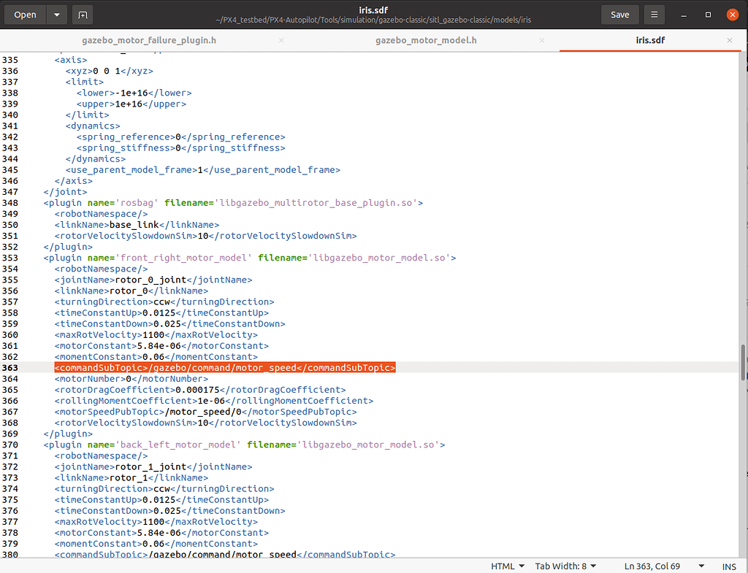The width and height of the screenshot is (748, 573).
Task: Close the gedit window
Action: click(x=730, y=15)
